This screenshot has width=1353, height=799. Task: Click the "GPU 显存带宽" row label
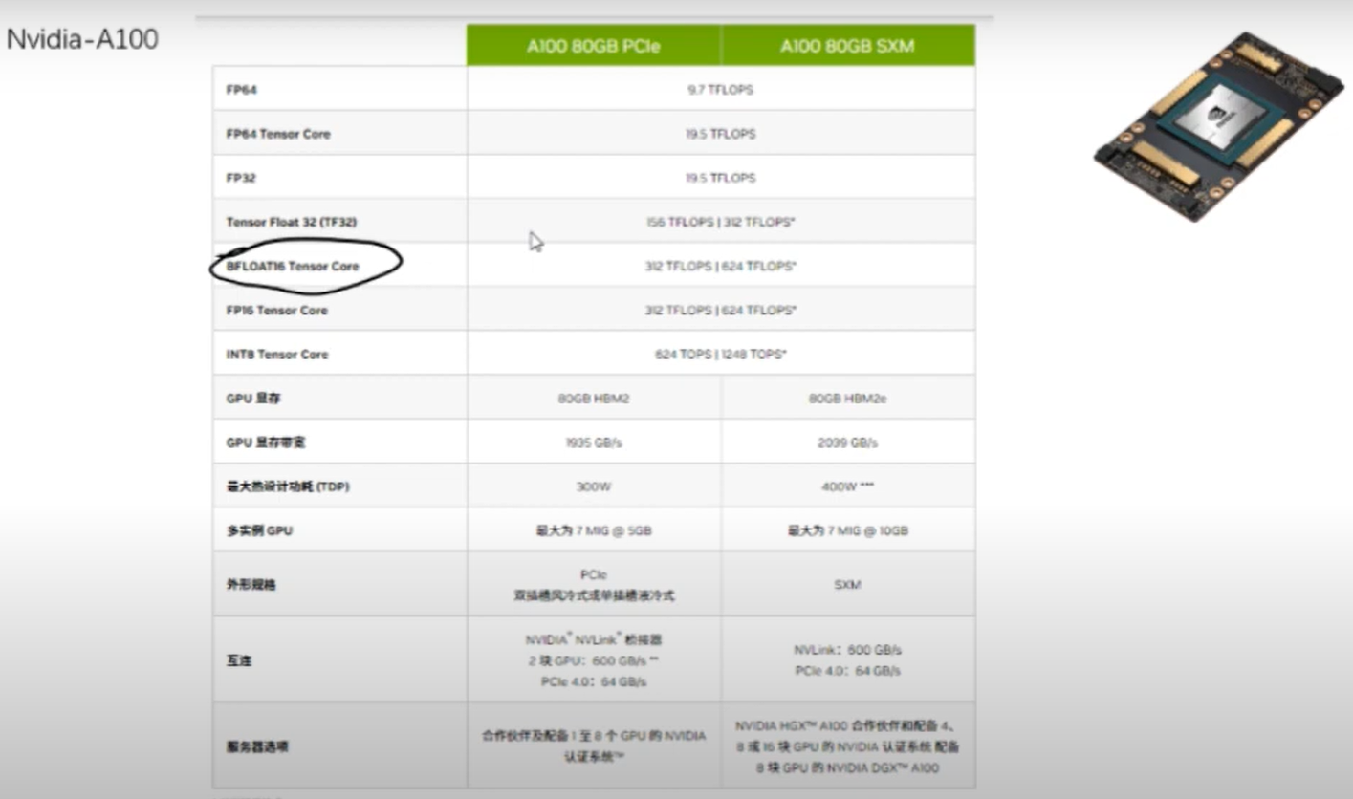(266, 443)
